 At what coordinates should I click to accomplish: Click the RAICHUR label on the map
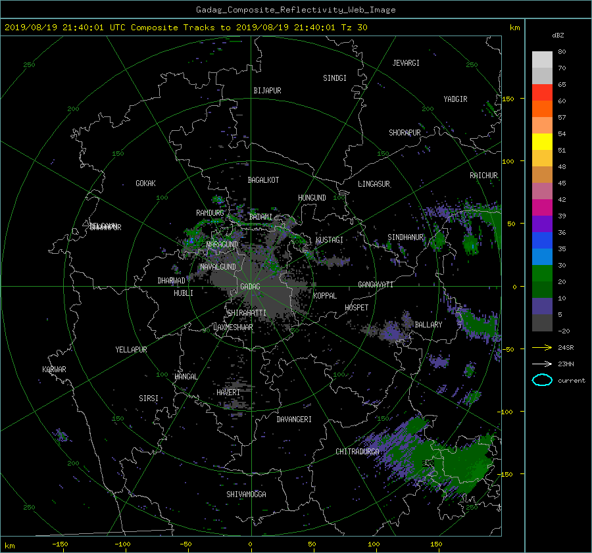point(483,176)
